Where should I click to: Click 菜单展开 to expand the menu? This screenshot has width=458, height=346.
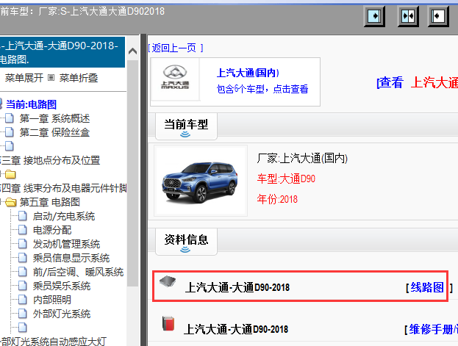point(24,78)
